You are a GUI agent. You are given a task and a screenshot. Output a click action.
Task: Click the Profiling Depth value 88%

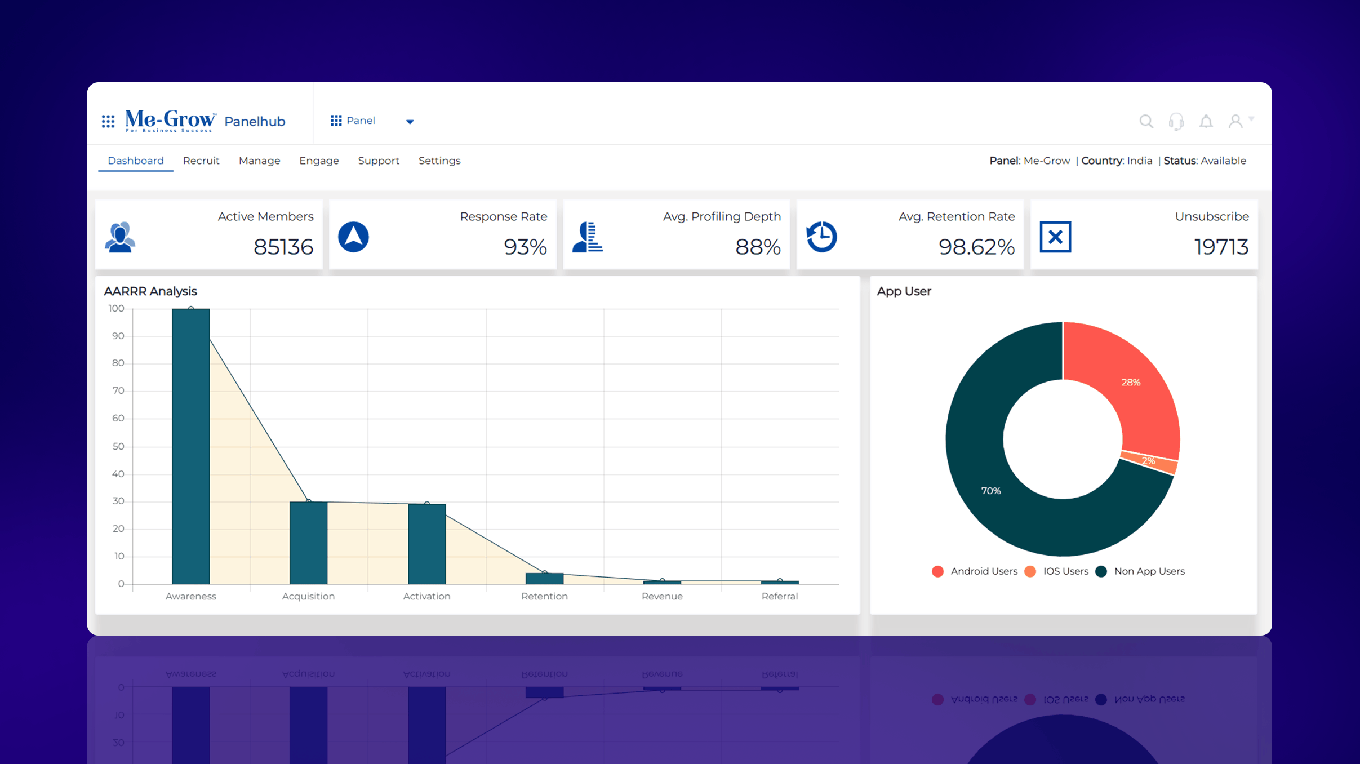pyautogui.click(x=758, y=247)
